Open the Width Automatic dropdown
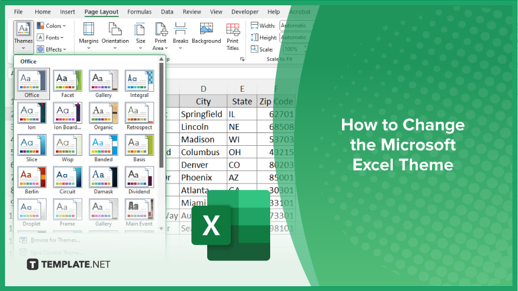The image size is (518, 291). click(x=296, y=26)
